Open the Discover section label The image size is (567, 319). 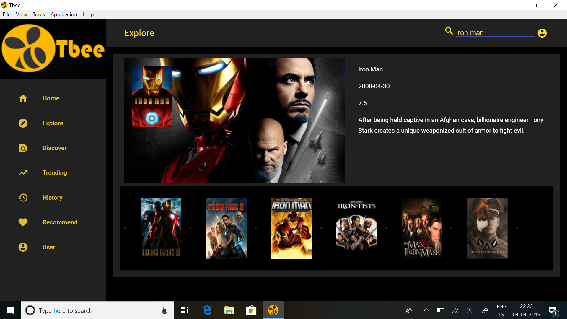(x=55, y=148)
